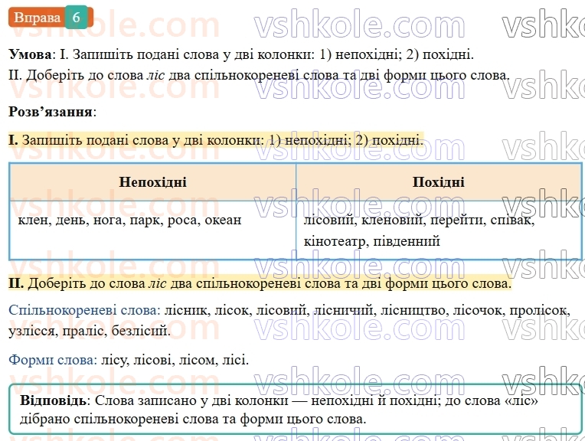Click the text 'кінотеатр, південний' in the table
Image resolution: width=585 pixels, height=441 pixels.
tap(372, 241)
